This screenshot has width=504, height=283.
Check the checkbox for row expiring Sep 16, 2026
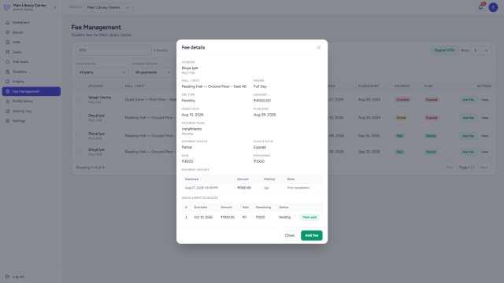pyautogui.click(x=78, y=136)
